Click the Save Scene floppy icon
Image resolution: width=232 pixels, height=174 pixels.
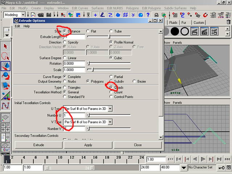(49, 15)
